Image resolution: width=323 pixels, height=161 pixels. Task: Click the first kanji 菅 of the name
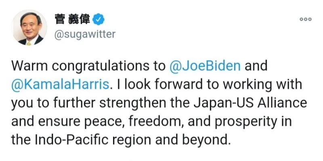click(59, 19)
